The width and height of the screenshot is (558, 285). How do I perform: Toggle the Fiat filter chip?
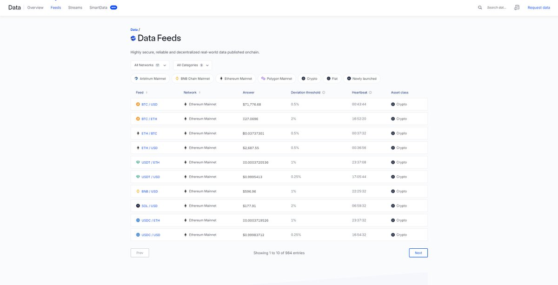(332, 79)
